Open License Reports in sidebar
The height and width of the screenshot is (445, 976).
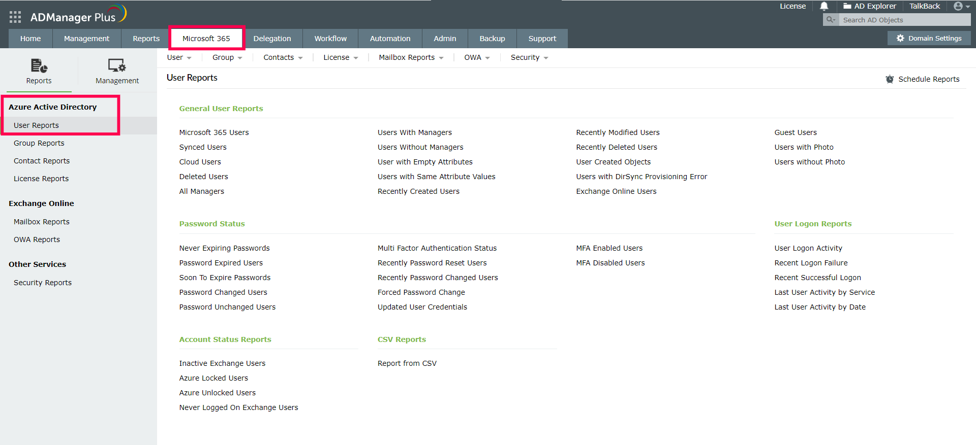[41, 179]
